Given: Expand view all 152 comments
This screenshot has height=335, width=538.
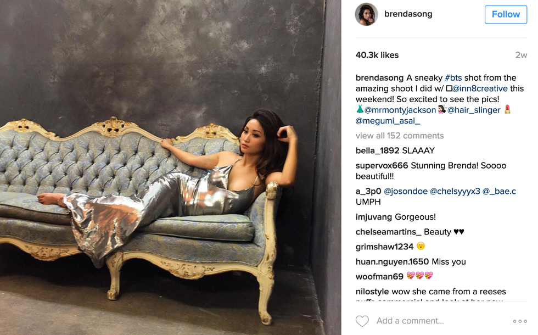Looking at the screenshot, I should (x=400, y=136).
